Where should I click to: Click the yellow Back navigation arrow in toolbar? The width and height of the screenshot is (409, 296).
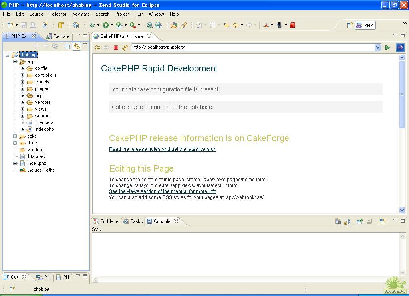(236, 25)
